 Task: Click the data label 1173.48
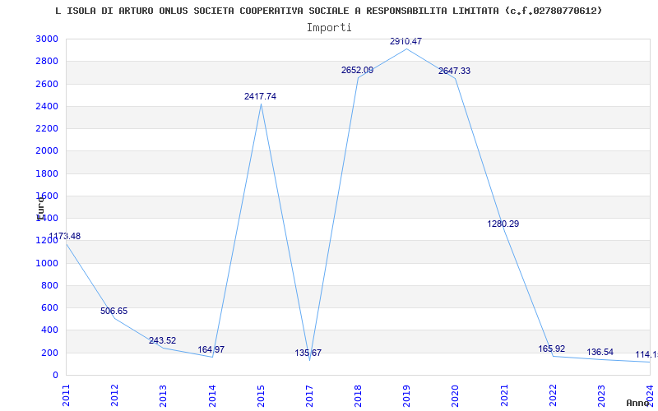click(x=65, y=236)
